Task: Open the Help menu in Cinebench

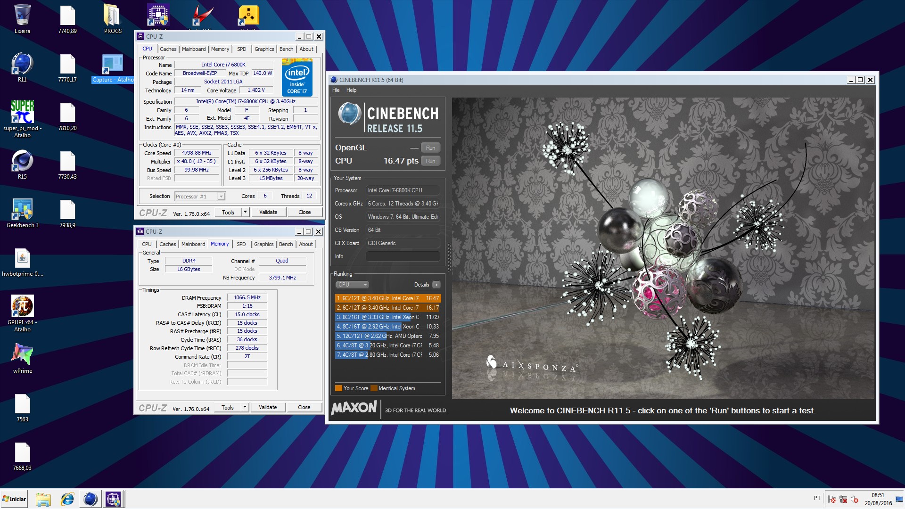Action: pos(351,90)
